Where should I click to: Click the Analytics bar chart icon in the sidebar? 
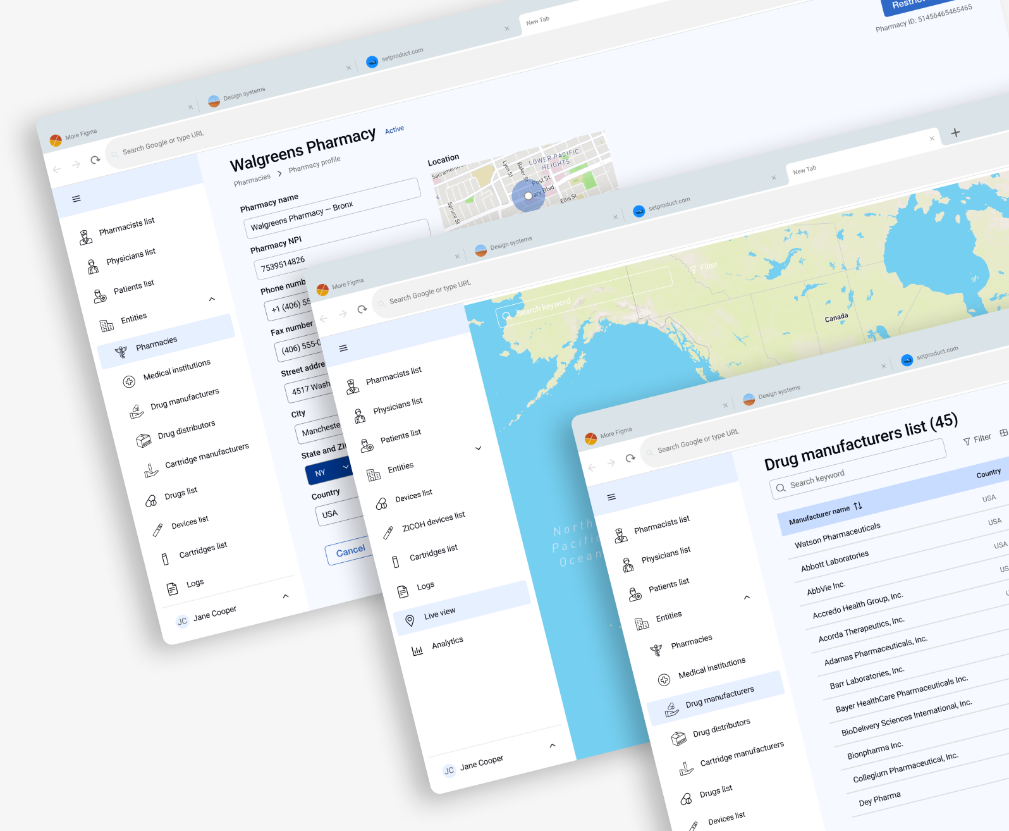[417, 650]
